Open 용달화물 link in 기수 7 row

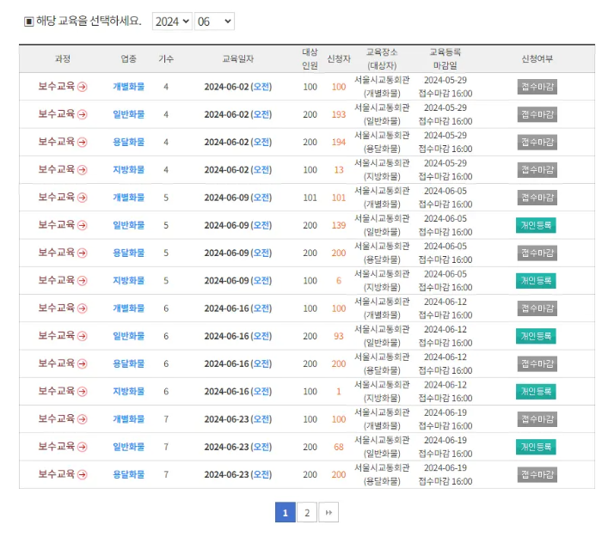click(x=129, y=475)
